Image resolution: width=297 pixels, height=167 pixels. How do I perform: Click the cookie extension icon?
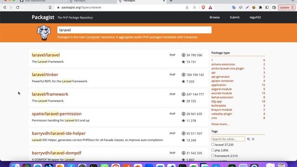coord(254,7)
